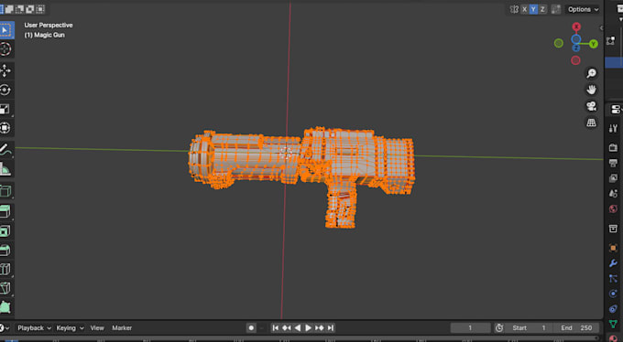Open the Playback dropdown menu

34,327
